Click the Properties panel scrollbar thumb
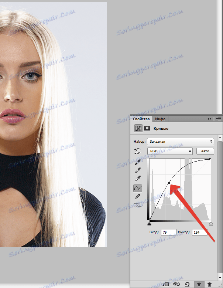Viewport: 223px width, 288px height. (x=220, y=207)
